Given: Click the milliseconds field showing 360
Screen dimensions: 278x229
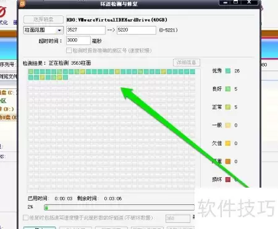Looking at the screenshot, I should 178,218.
